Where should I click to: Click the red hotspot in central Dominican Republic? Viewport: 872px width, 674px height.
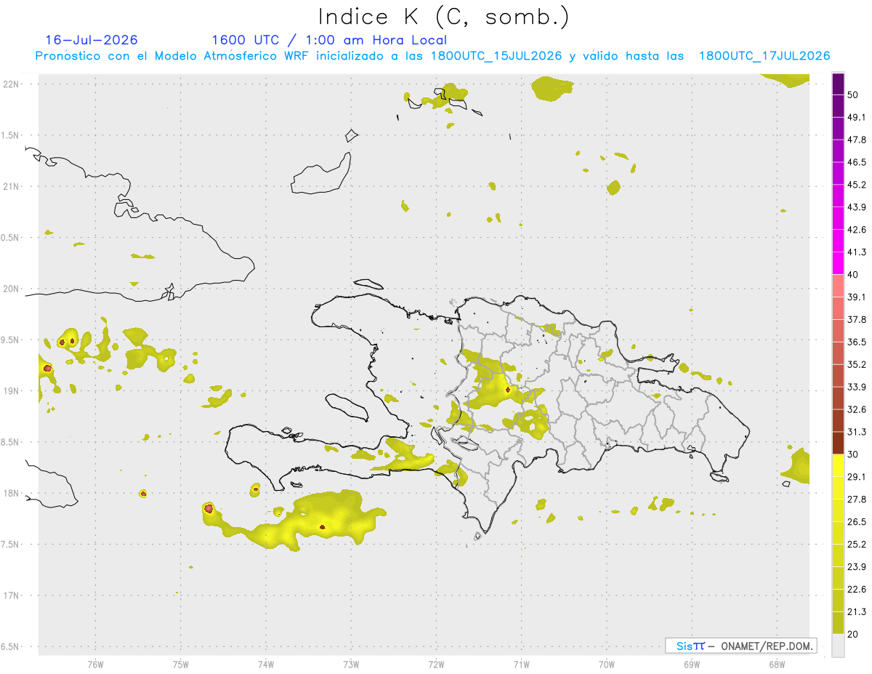507,390
